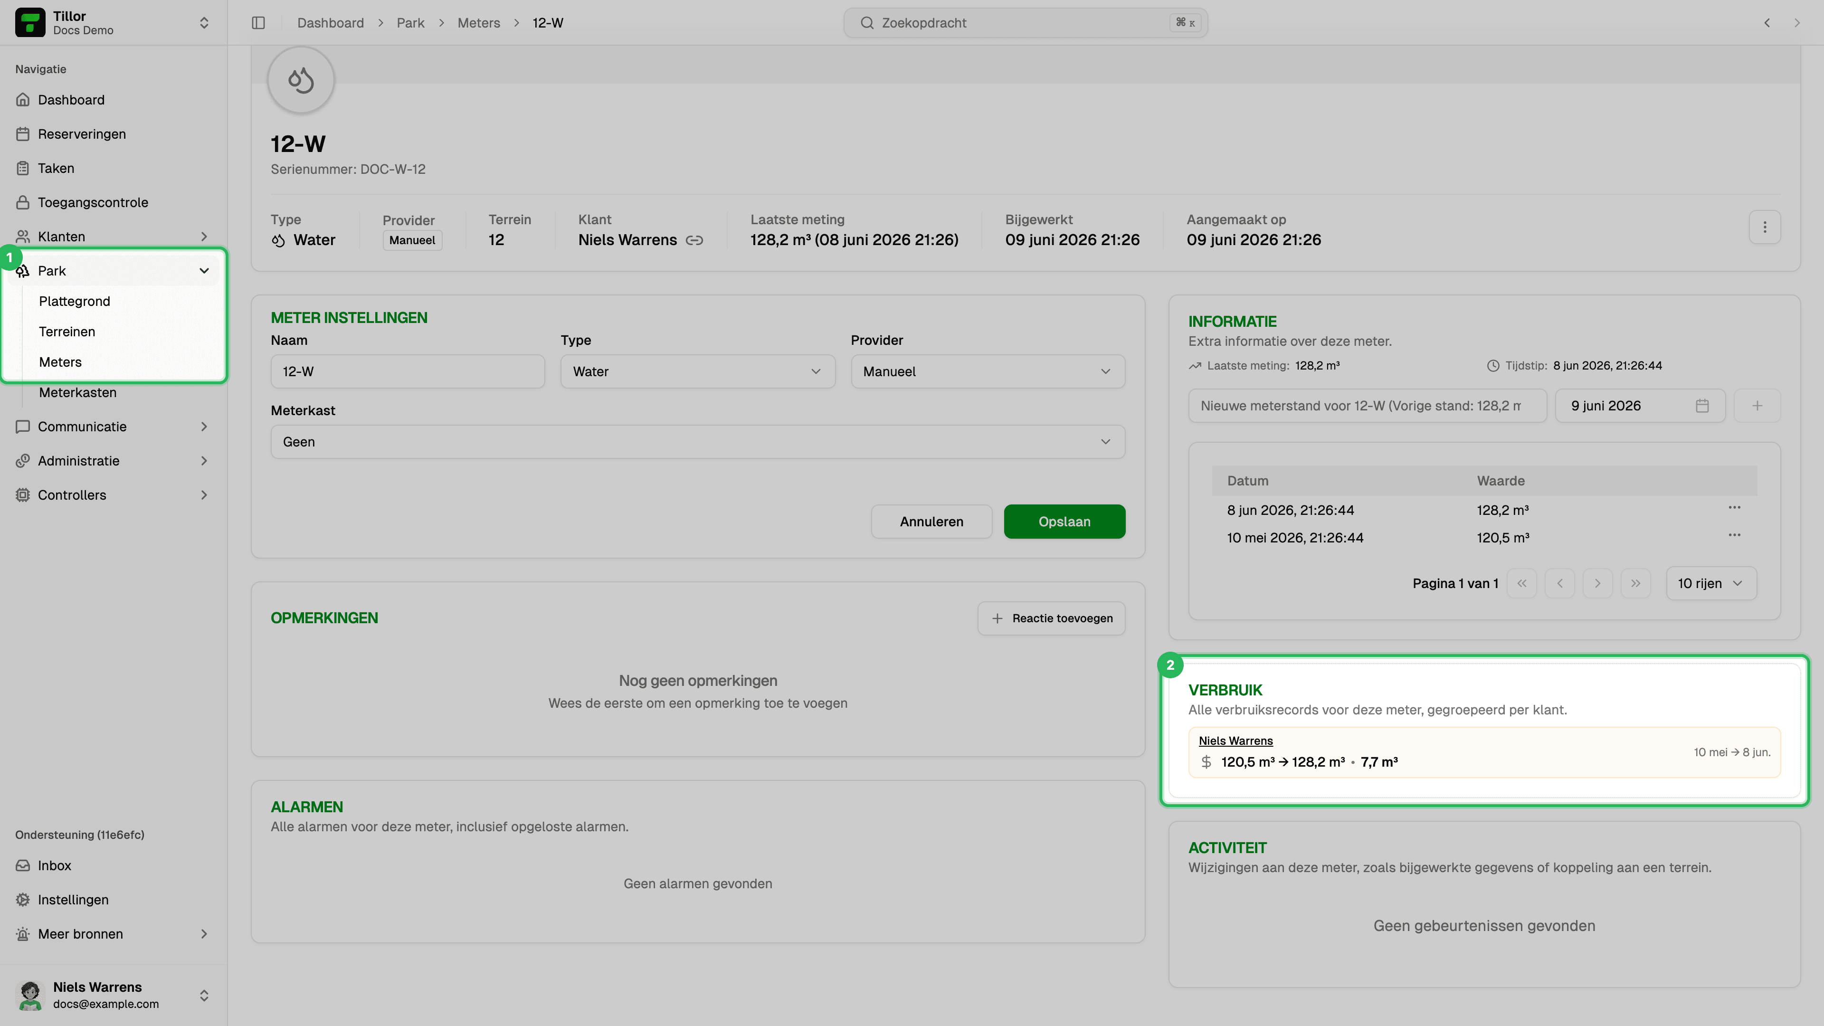Go to last page of readings
Screen dimensions: 1824x1026
pyautogui.click(x=1635, y=583)
